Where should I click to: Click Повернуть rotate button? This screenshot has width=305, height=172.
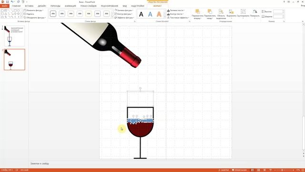pos(254,14)
